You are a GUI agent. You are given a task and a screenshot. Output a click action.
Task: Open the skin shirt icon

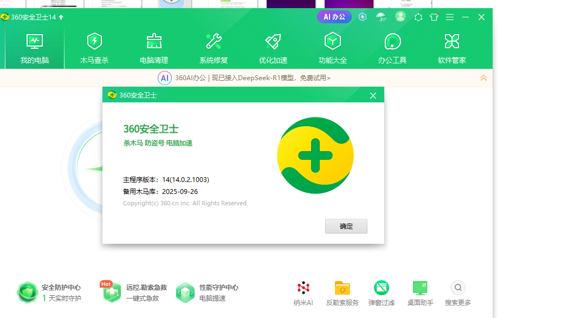(x=434, y=17)
